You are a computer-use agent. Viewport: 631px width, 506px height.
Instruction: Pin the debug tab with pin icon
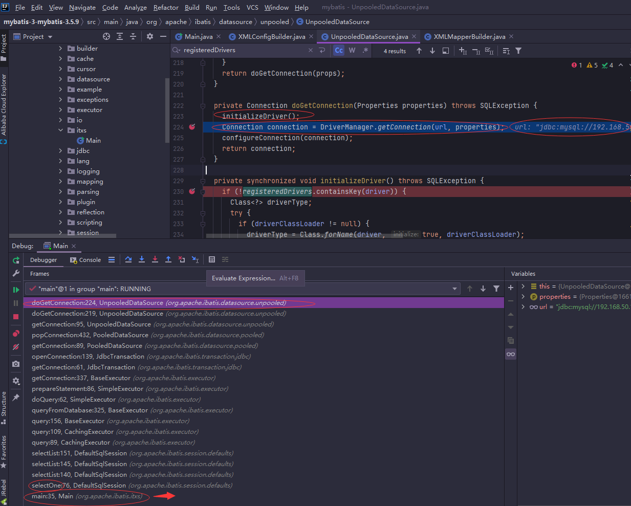pos(16,398)
